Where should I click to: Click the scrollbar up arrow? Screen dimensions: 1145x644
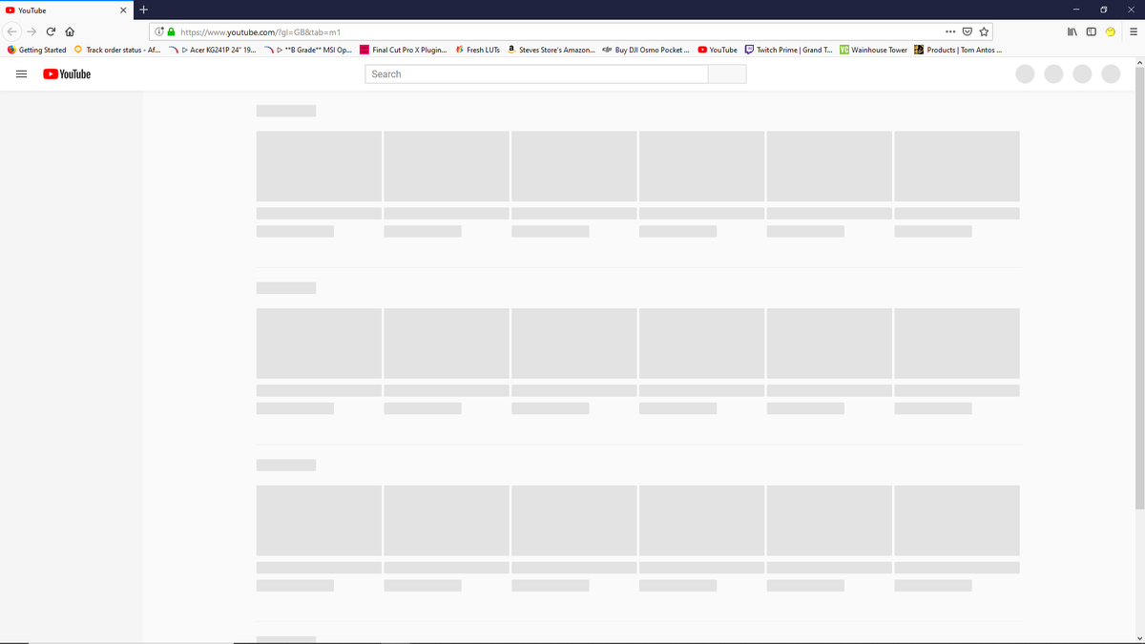click(x=1140, y=64)
